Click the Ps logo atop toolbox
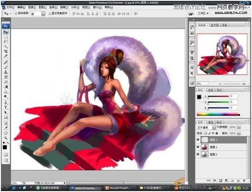 point(6,26)
